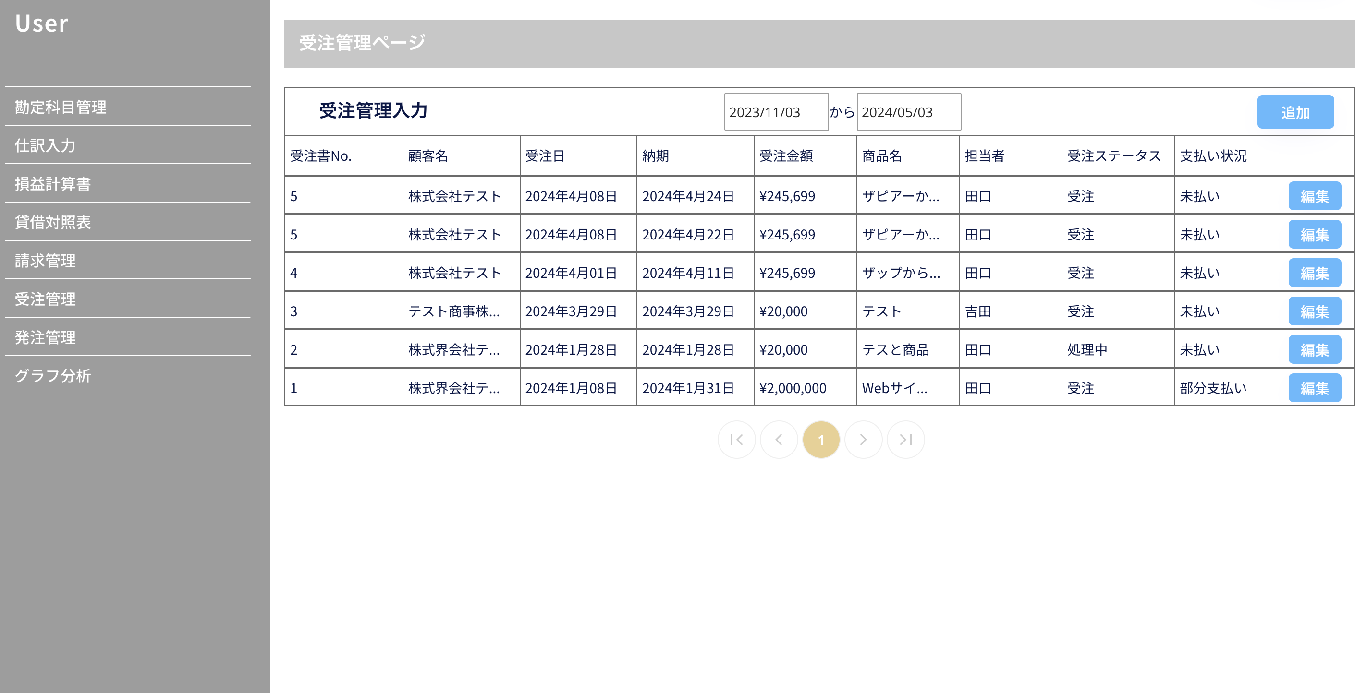Click next page arrow icon
The width and height of the screenshot is (1367, 693).
point(863,440)
